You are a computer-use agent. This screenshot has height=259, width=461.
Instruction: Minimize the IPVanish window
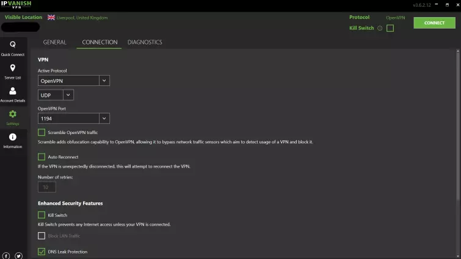[x=437, y=4]
